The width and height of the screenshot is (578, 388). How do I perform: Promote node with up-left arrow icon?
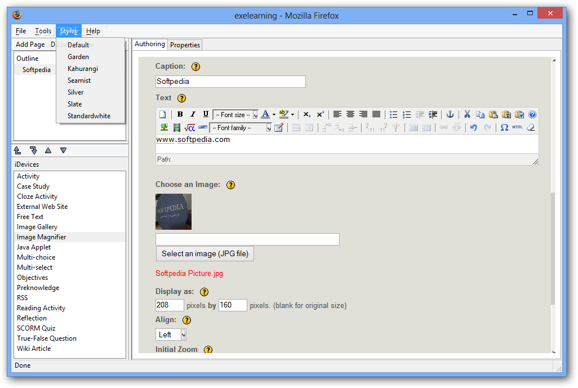(17, 150)
